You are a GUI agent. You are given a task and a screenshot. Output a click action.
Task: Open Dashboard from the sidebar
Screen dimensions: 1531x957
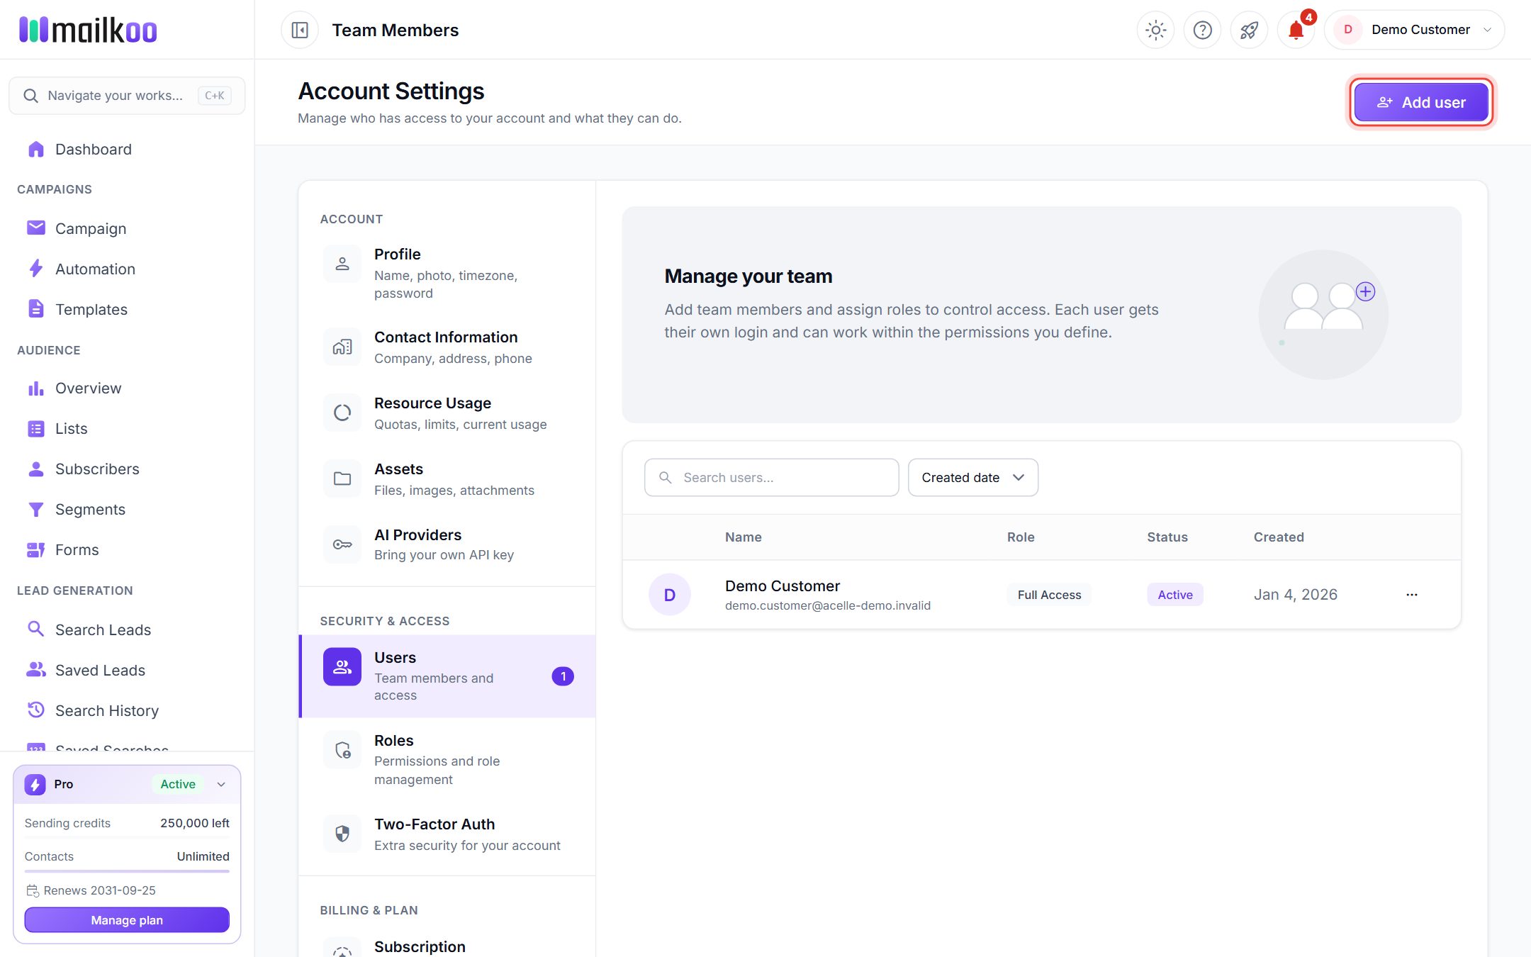(x=127, y=149)
